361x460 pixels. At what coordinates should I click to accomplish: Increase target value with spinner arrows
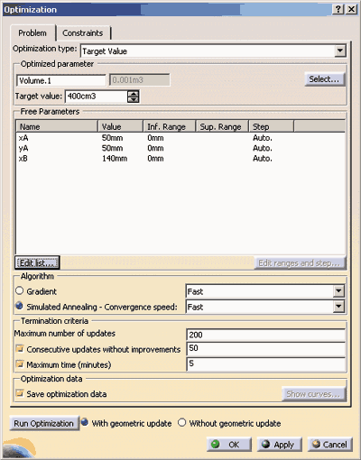tap(133, 94)
